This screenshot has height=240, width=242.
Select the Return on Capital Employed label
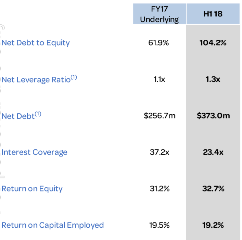[53, 225]
